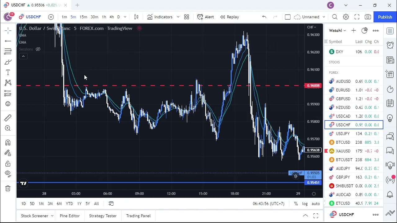Select the 1h timeframe
397x223 pixels.
pyautogui.click(x=104, y=17)
